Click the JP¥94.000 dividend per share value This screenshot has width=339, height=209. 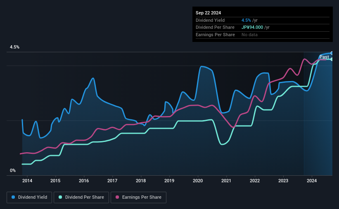click(252, 28)
